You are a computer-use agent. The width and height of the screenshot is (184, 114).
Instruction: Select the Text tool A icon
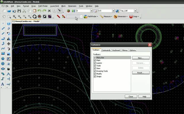pos(3,84)
